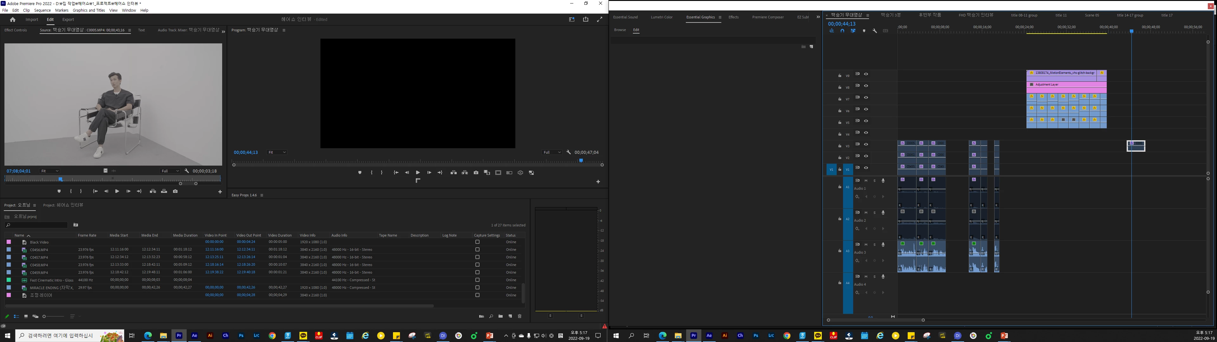
Task: Add a marker in the Program monitor
Action: 360,173
